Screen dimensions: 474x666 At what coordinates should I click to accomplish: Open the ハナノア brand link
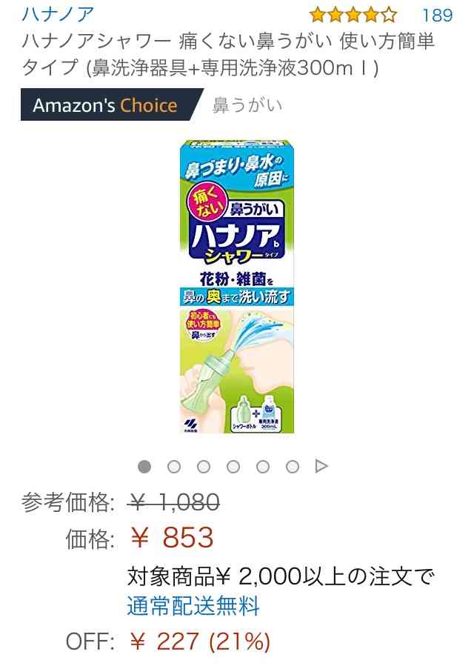[x=58, y=14]
